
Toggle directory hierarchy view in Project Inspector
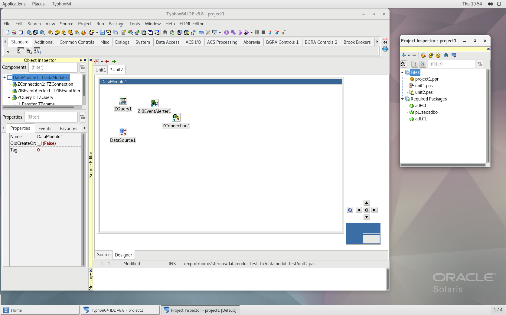(415, 64)
